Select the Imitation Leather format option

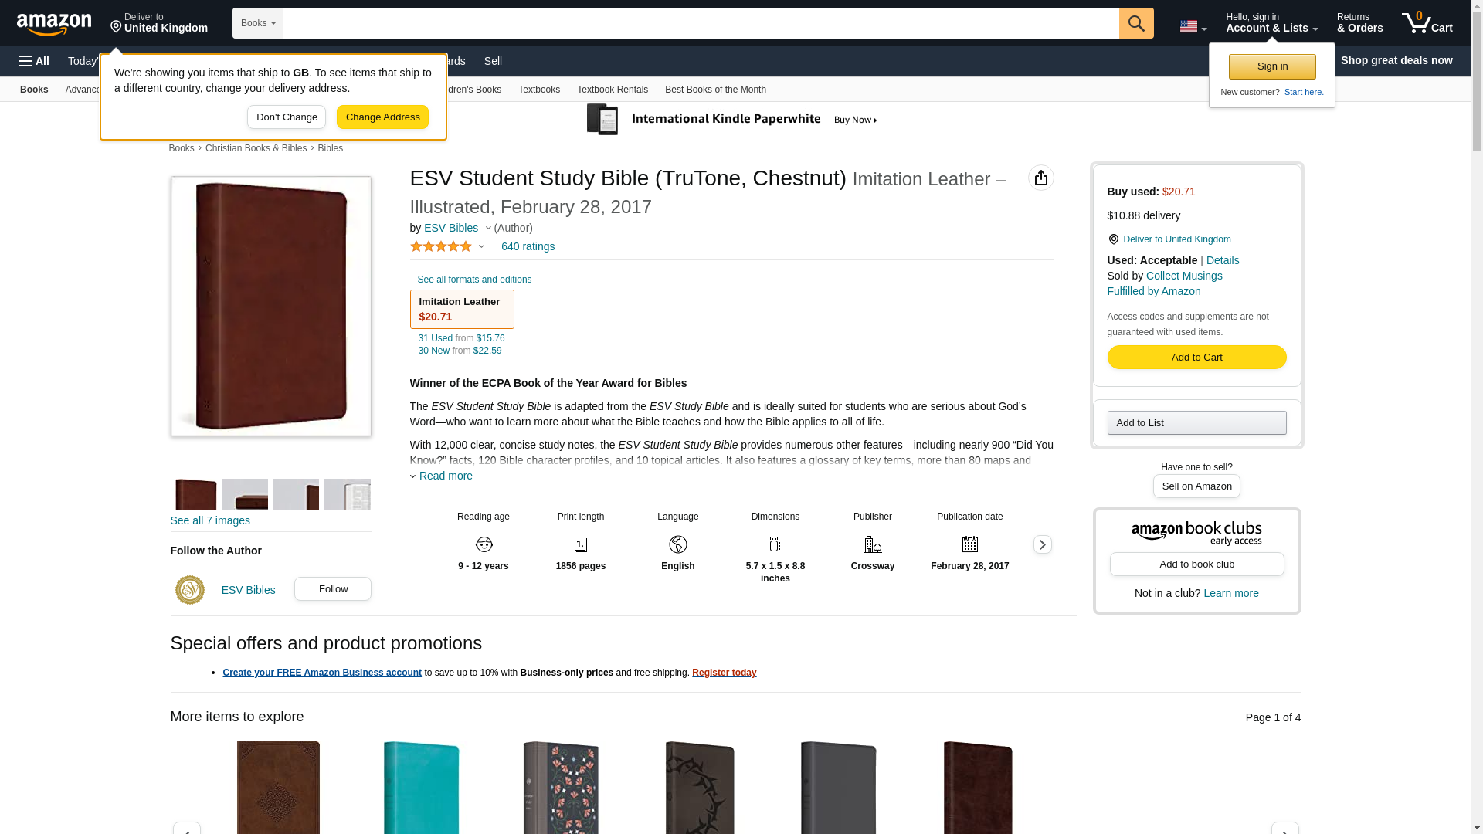[462, 309]
